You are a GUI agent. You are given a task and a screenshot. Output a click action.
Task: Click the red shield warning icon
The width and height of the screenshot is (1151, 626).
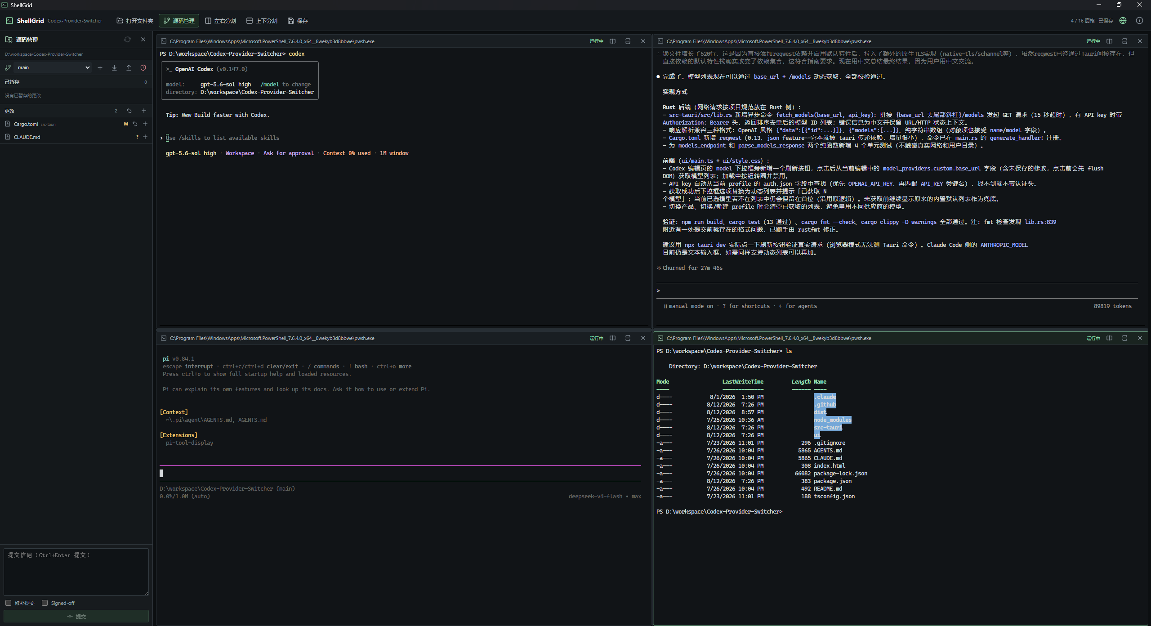pyautogui.click(x=143, y=67)
